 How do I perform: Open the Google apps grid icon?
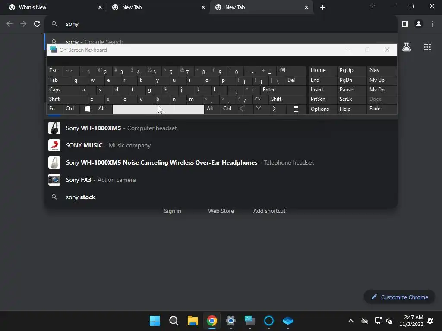pyautogui.click(x=427, y=47)
